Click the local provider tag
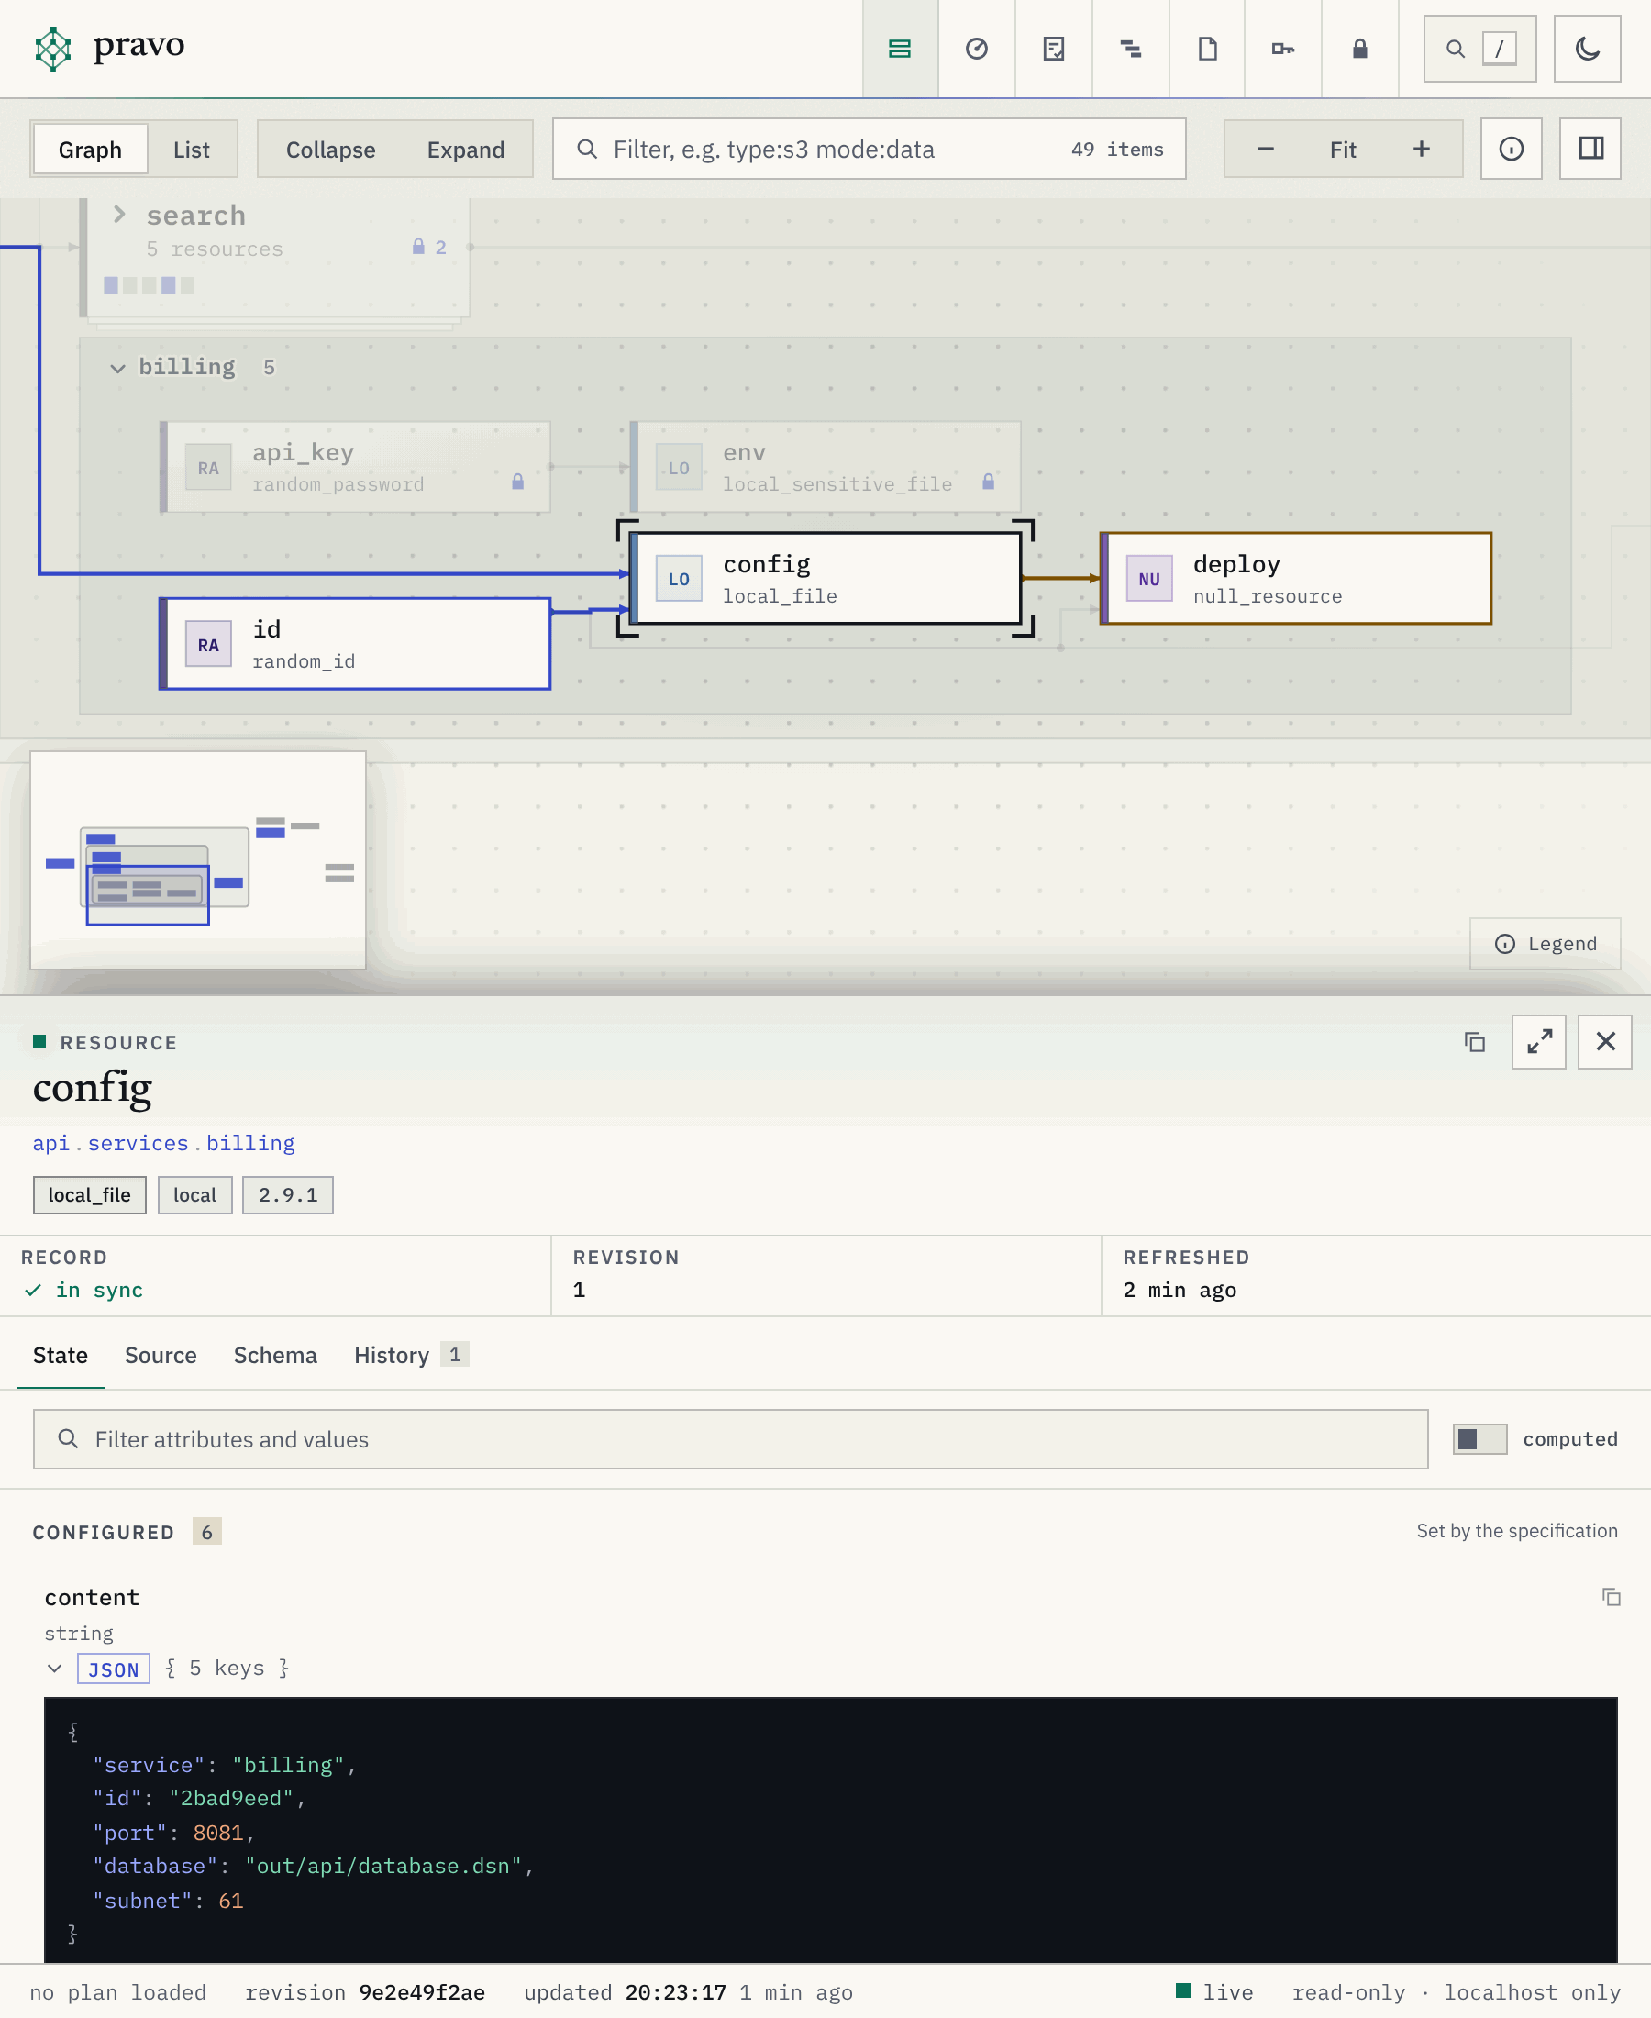 point(195,1195)
